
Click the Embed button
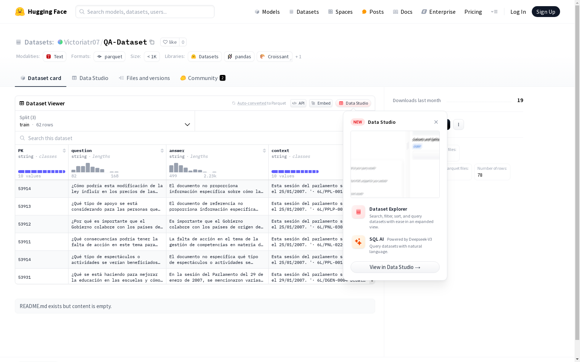[x=321, y=103]
